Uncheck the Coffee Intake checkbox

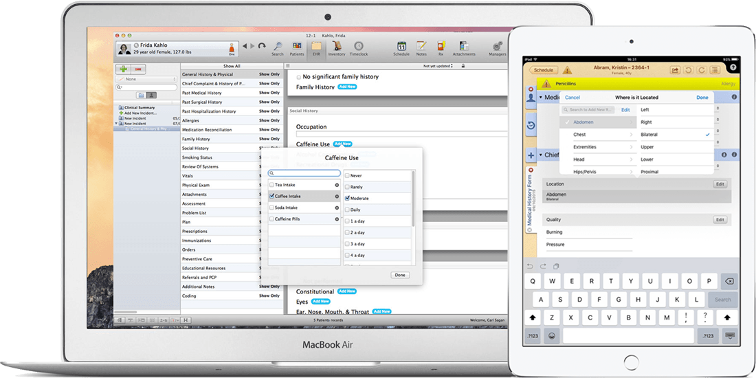point(272,197)
